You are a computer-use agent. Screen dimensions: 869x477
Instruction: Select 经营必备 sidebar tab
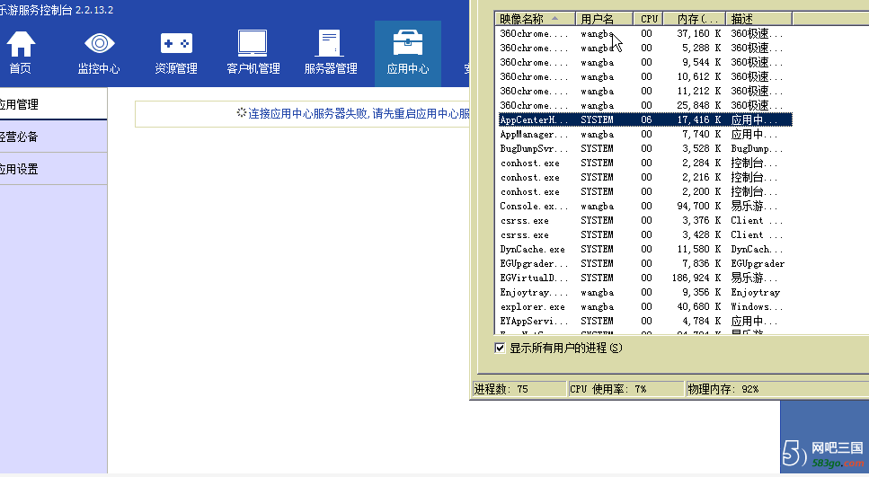(53, 137)
